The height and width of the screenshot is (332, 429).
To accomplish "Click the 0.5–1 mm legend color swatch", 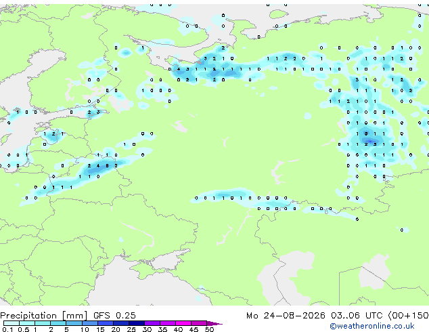I will (27, 323).
